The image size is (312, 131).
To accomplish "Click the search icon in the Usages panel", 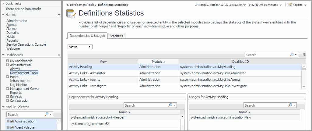I will click(x=290, y=105).
